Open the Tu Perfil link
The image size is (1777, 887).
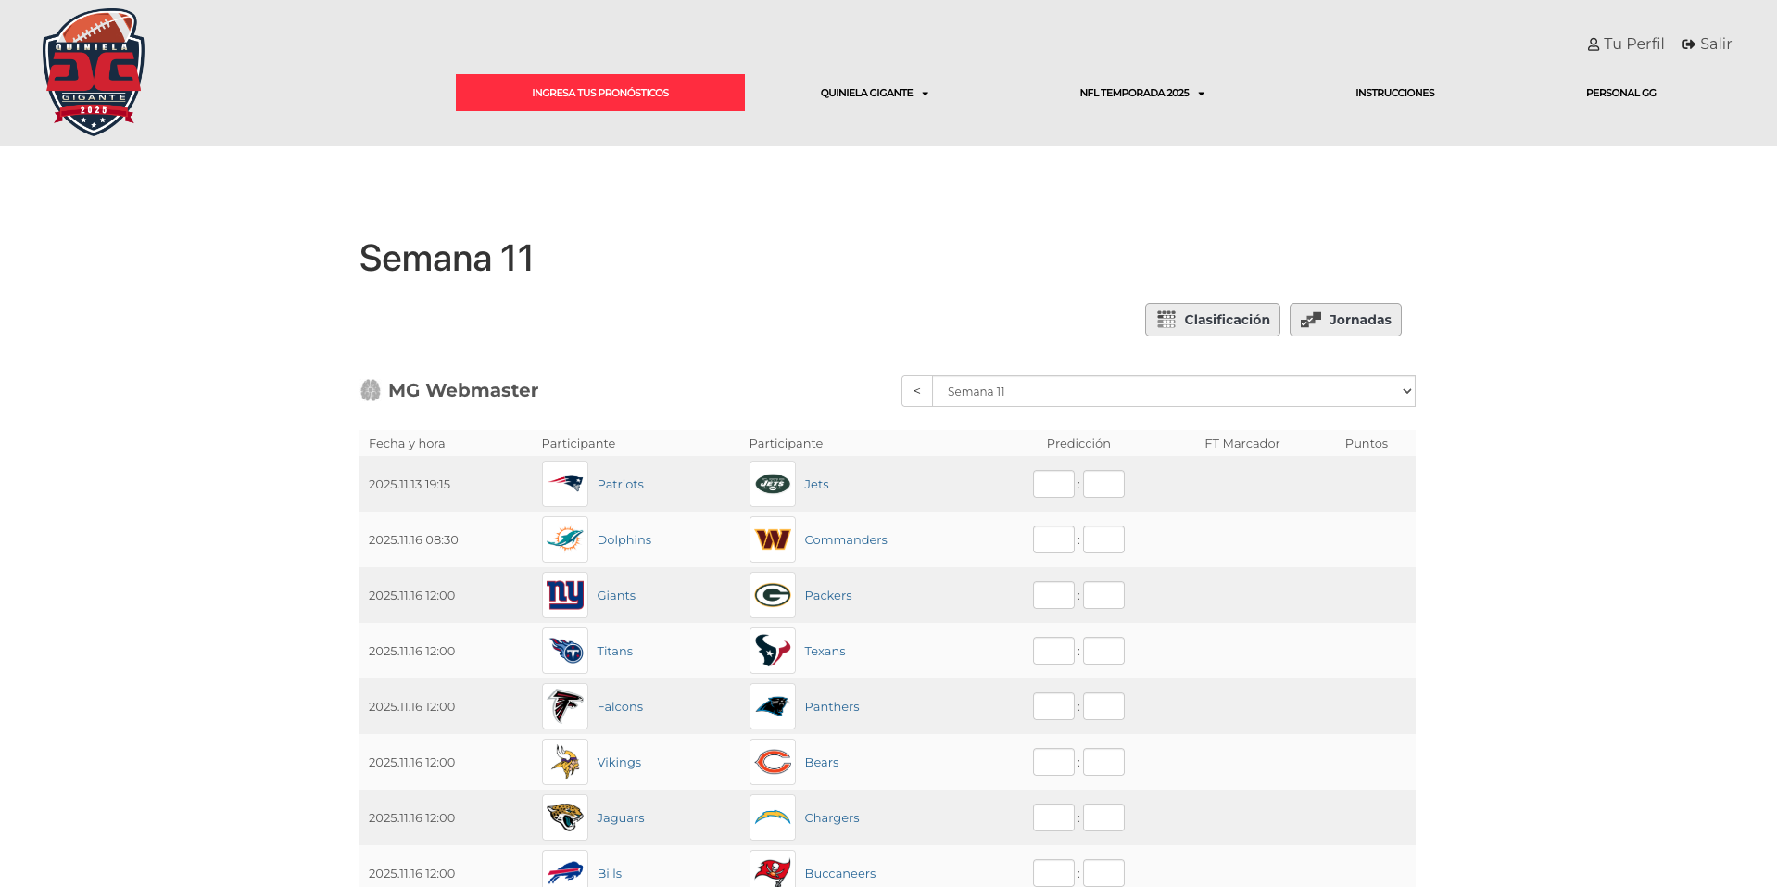1626,44
